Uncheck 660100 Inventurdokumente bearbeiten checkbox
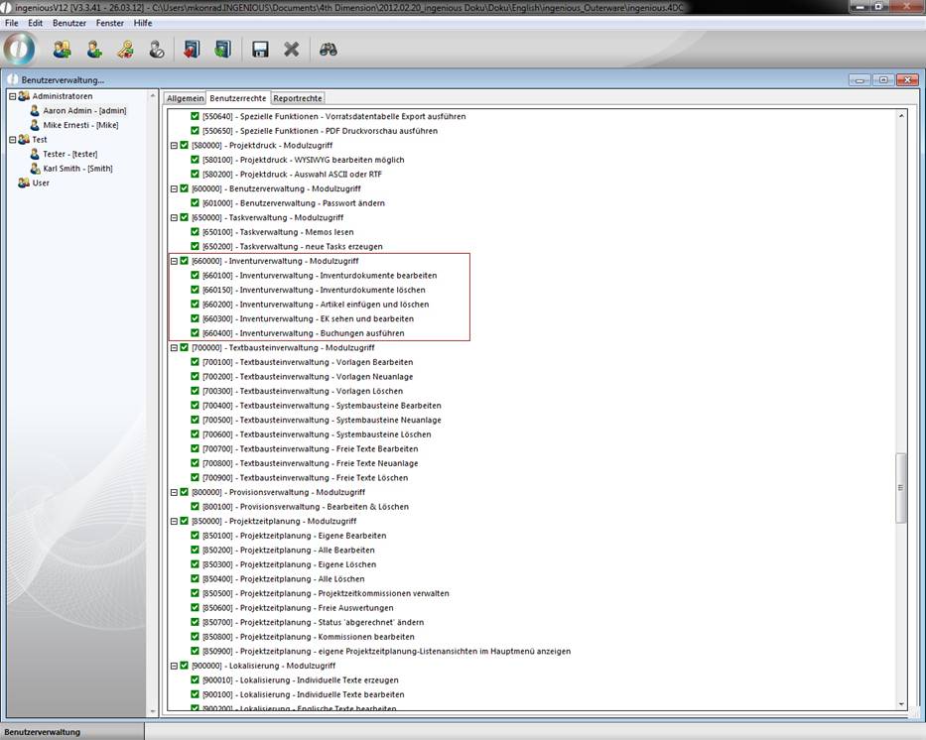 point(196,275)
